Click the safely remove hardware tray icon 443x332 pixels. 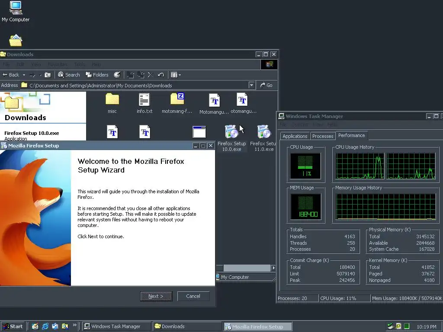(391, 326)
